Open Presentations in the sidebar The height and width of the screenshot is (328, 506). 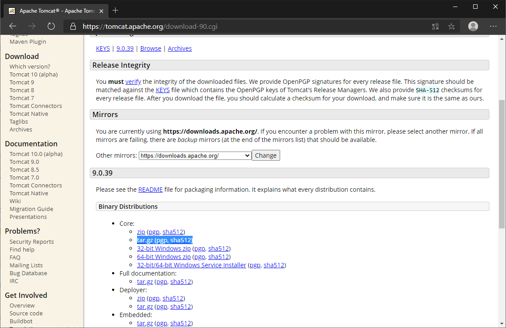28,217
